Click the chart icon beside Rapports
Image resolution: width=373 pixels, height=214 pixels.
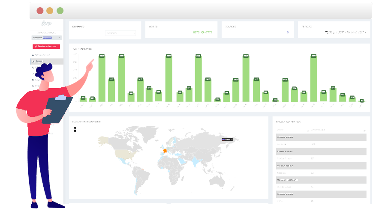click(x=33, y=61)
